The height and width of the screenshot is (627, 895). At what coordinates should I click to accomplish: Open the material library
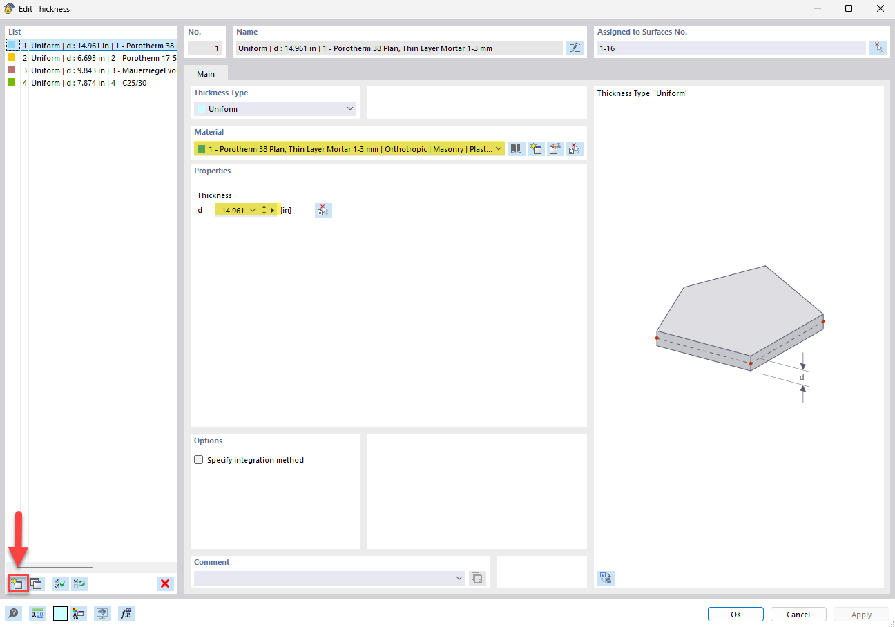516,148
